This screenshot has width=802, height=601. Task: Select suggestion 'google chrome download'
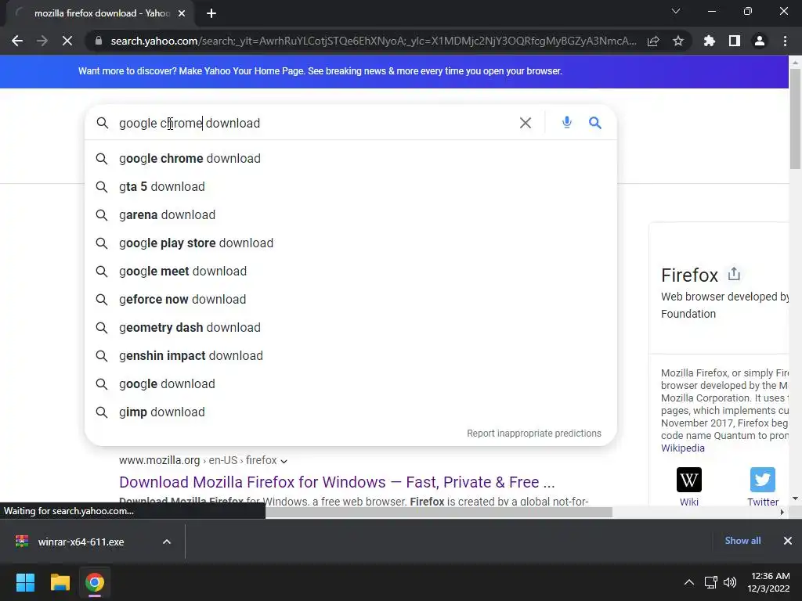[350, 158]
